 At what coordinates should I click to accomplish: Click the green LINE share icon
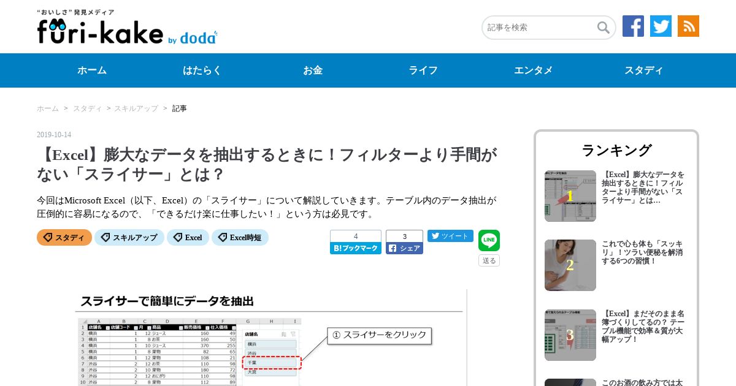tap(489, 241)
